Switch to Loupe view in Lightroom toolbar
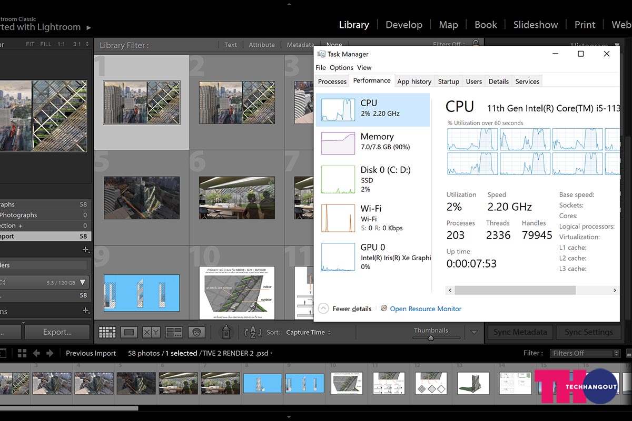This screenshot has width=632, height=421. pos(129,332)
